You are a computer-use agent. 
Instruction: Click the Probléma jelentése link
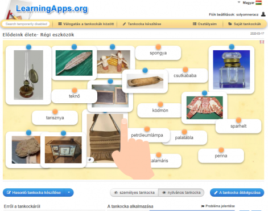click(218, 206)
